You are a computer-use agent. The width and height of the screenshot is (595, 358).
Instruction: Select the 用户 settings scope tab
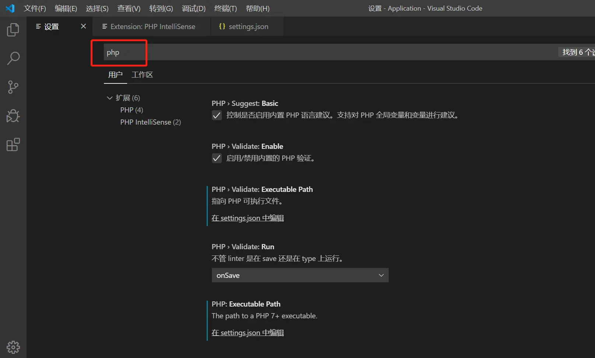pyautogui.click(x=115, y=75)
